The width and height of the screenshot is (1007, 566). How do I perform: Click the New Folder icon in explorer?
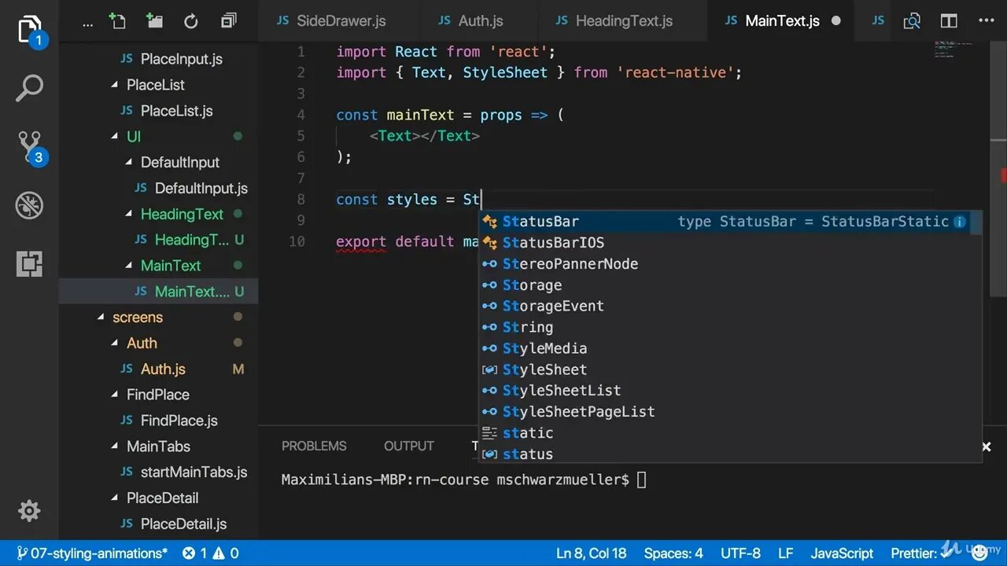point(154,21)
